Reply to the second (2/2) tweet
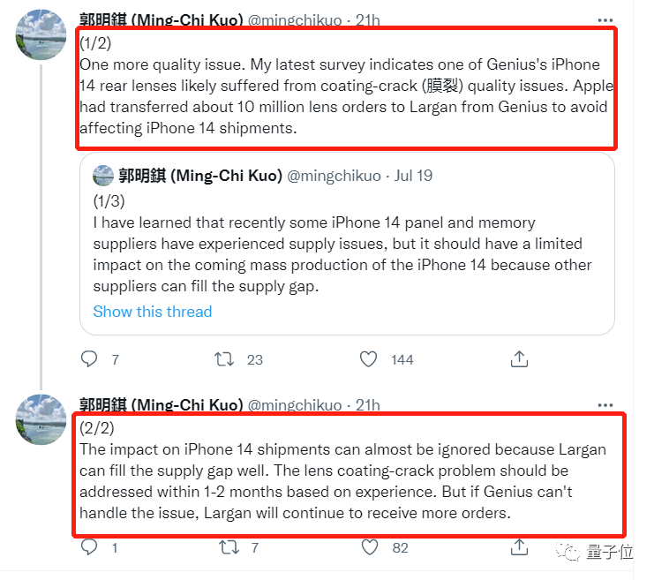654x580 pixels. click(89, 548)
